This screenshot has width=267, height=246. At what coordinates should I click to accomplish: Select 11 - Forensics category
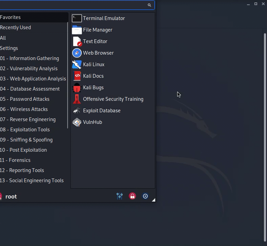(x=33, y=160)
